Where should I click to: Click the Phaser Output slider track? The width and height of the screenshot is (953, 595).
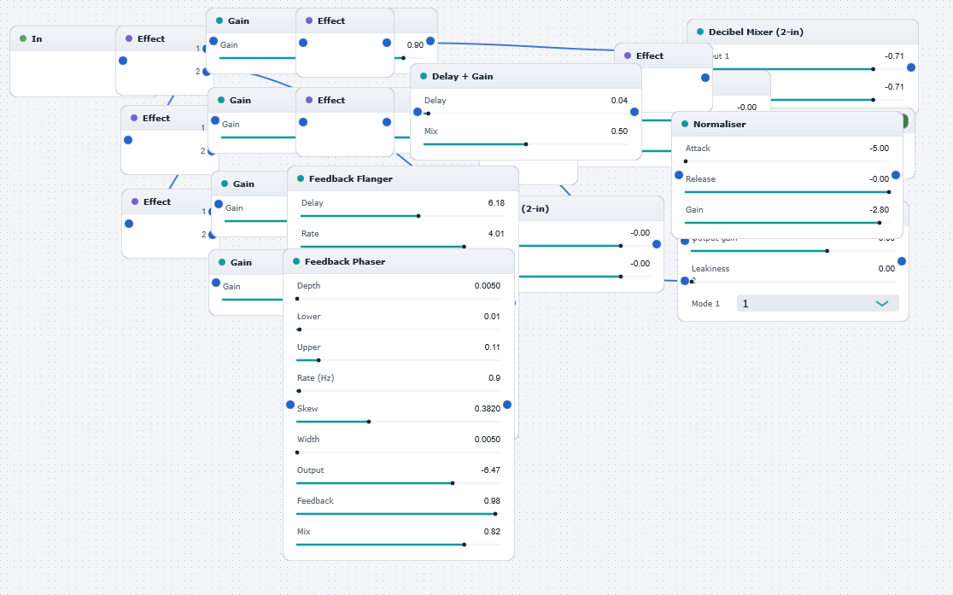click(x=399, y=484)
